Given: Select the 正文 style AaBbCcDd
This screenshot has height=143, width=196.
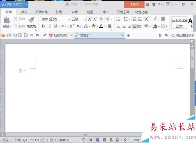Looking at the screenshot, I should point(179,23).
